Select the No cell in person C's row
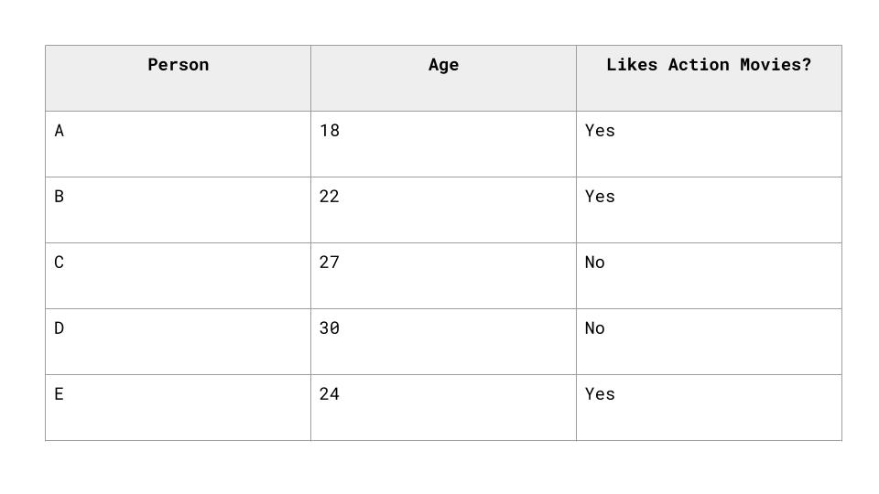879x494 pixels. [x=709, y=275]
